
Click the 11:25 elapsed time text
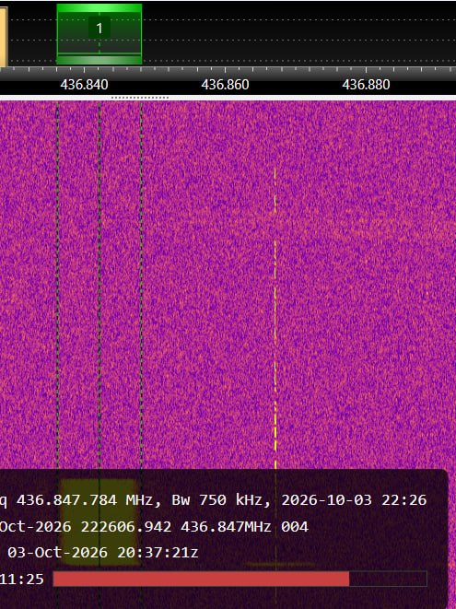(22, 580)
